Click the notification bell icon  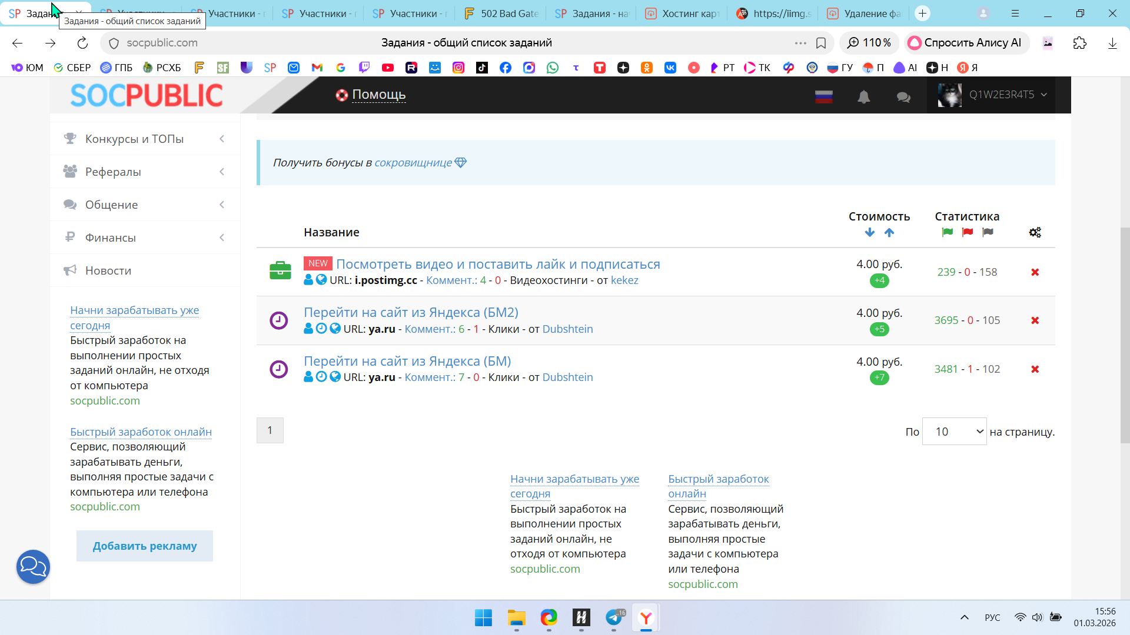click(x=863, y=97)
